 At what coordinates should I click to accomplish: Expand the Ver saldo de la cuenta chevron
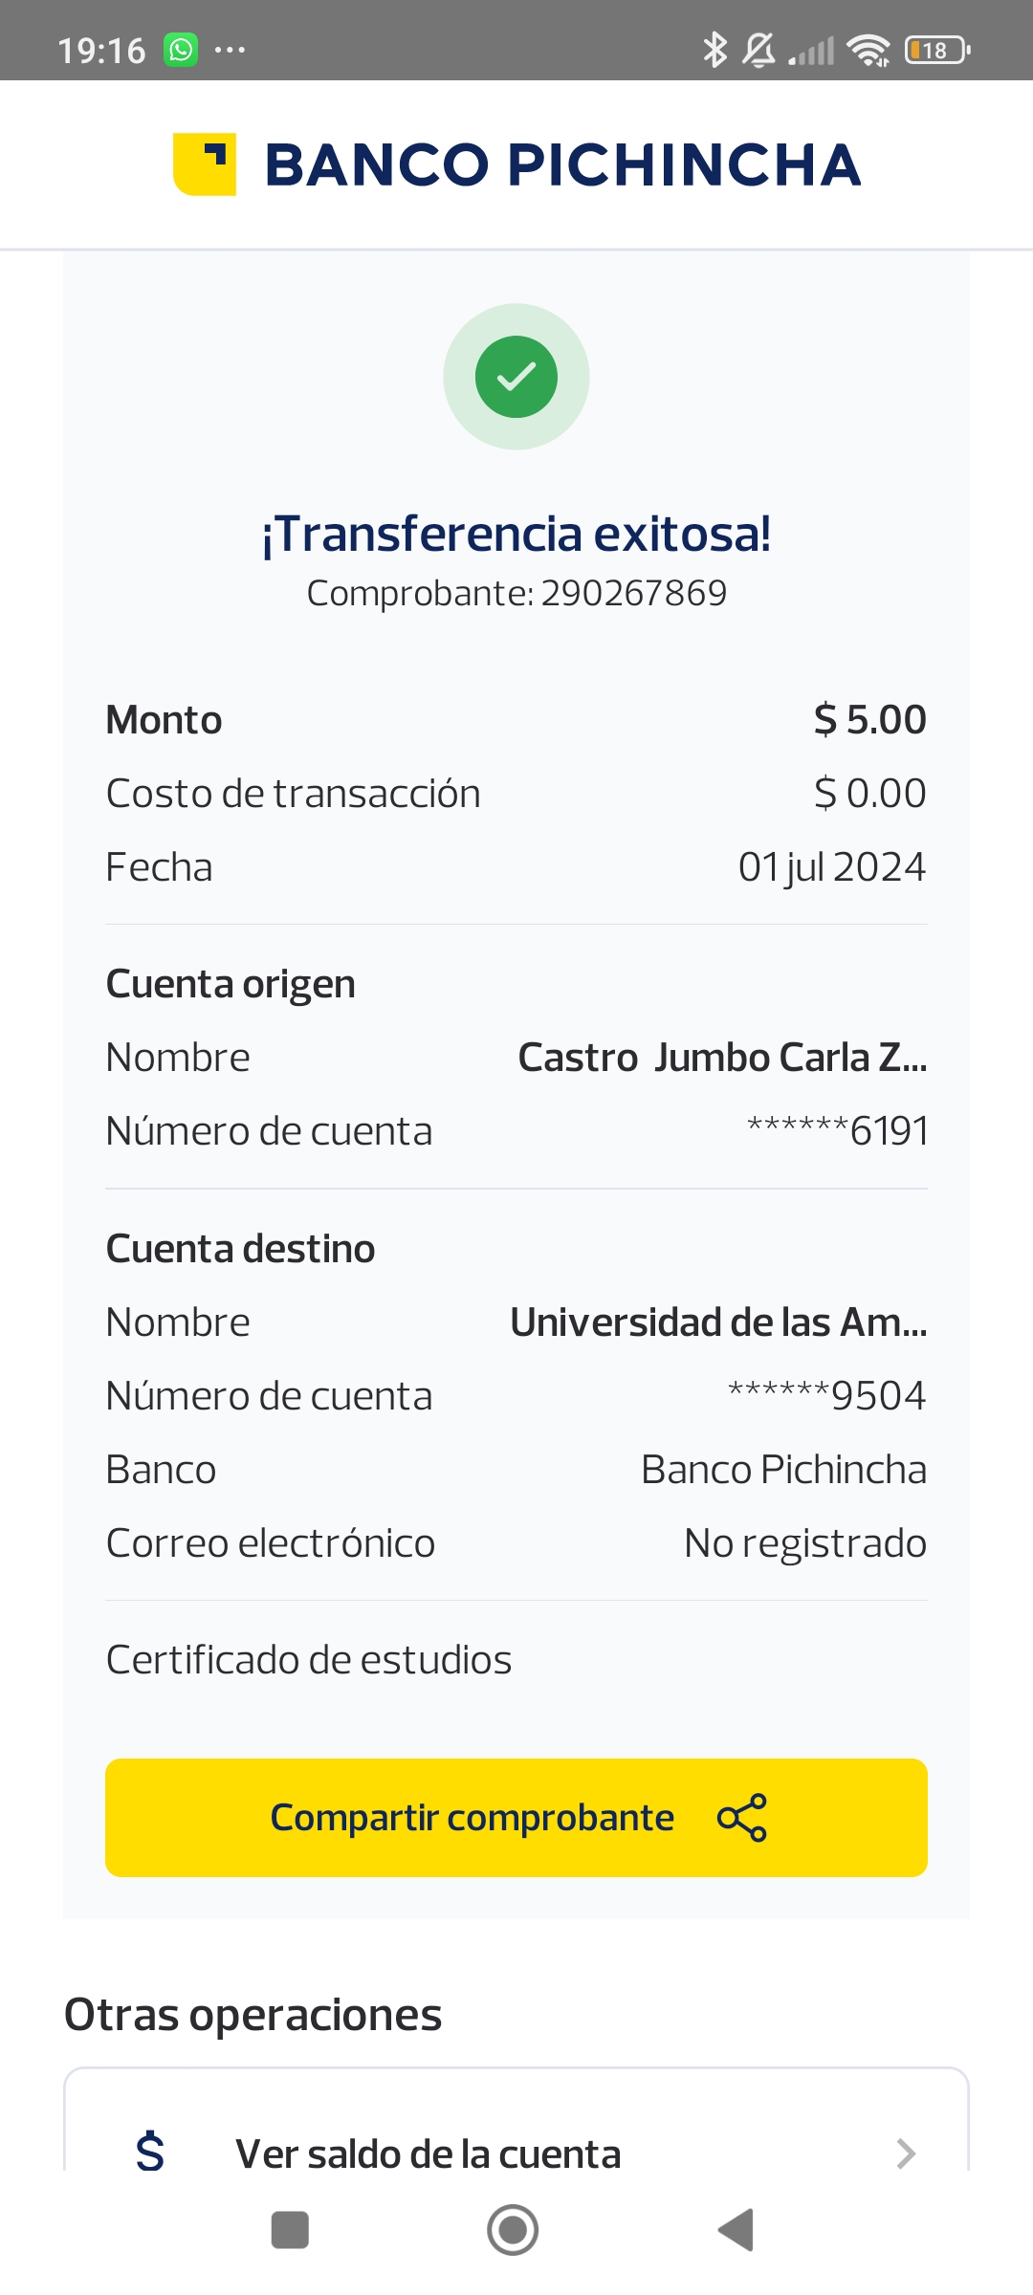[906, 2153]
